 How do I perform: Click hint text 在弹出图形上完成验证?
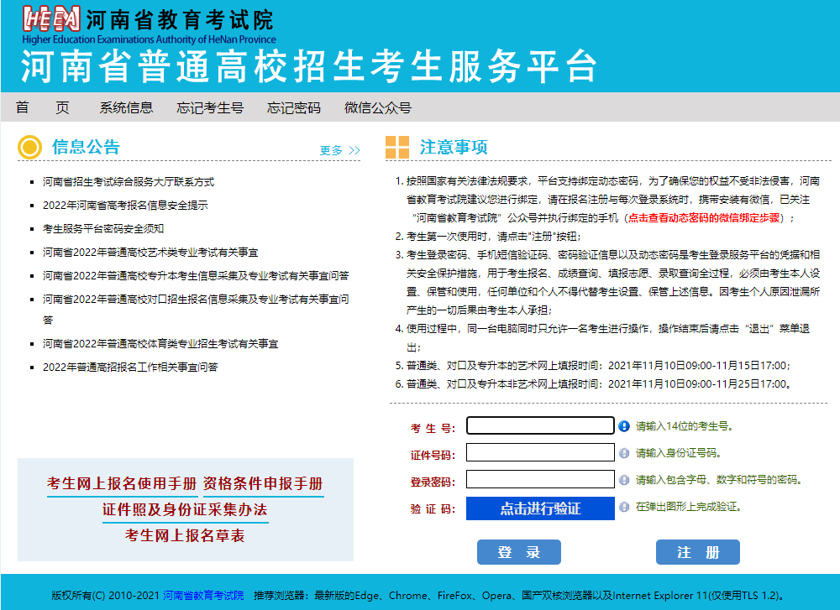689,507
